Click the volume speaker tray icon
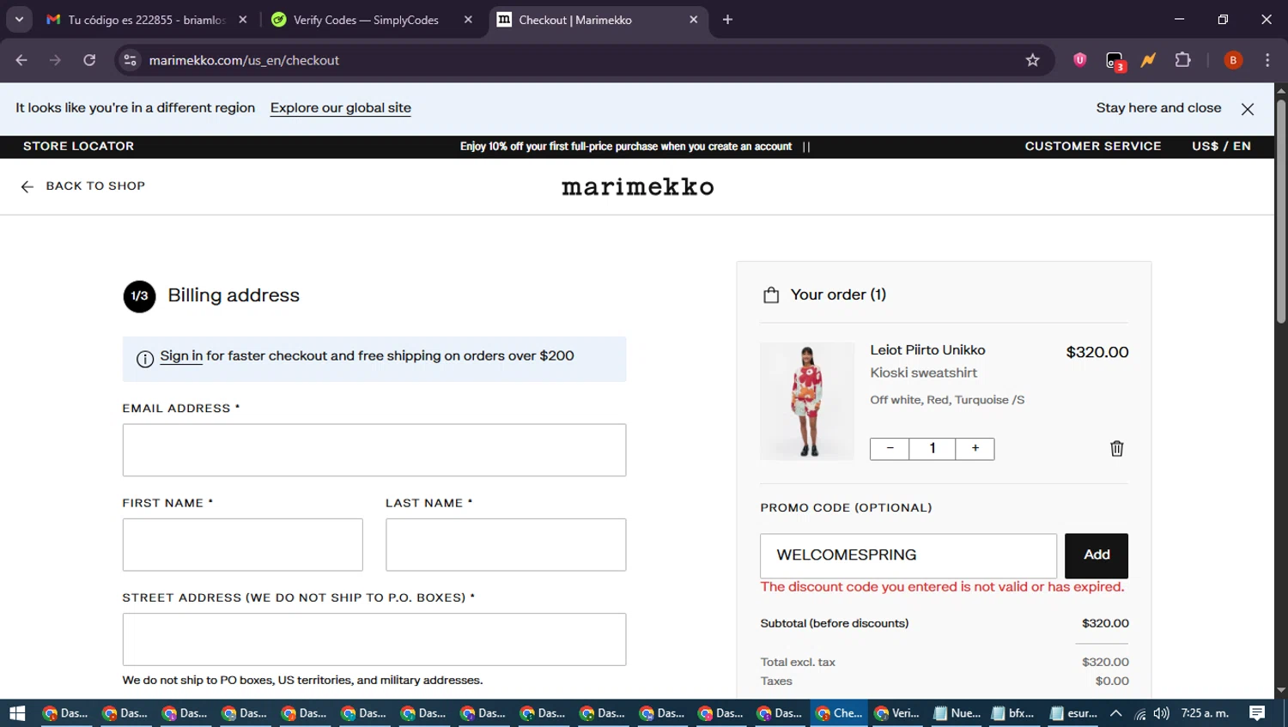The height and width of the screenshot is (727, 1288). 1161,714
